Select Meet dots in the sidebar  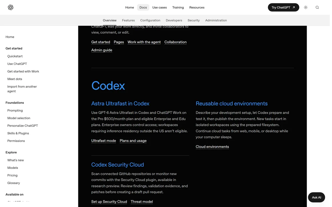(x=15, y=79)
